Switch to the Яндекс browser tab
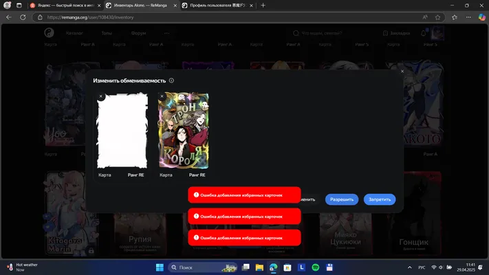489x275 pixels. click(x=66, y=5)
